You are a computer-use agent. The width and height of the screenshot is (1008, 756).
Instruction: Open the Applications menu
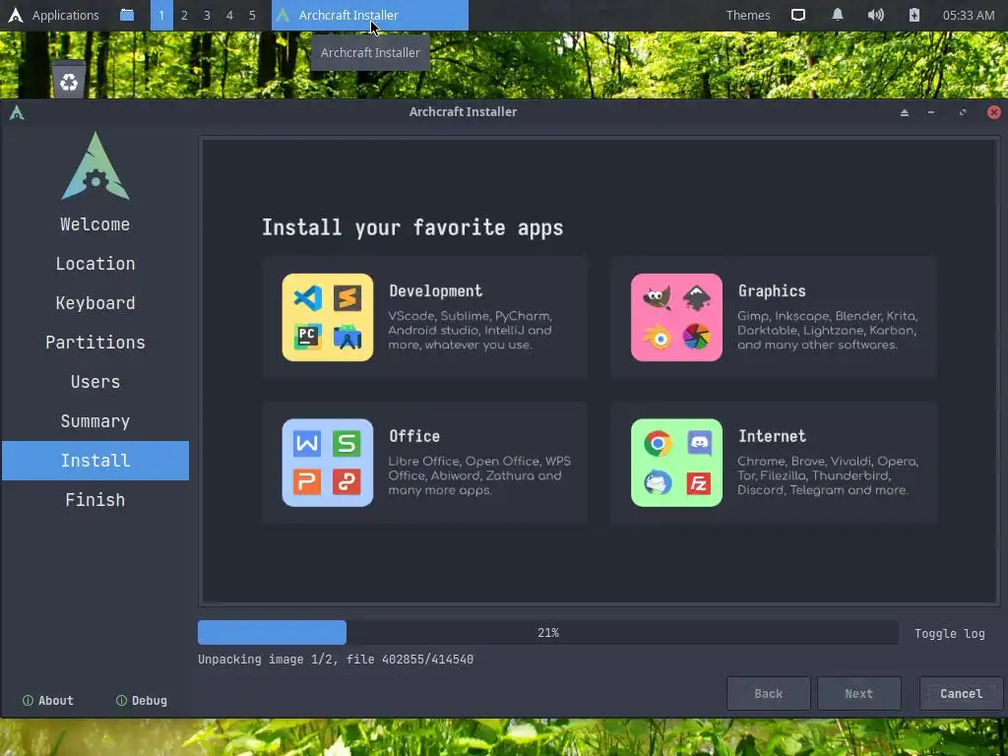pos(66,15)
